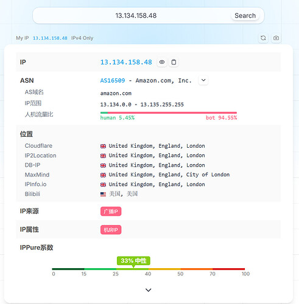Screen dimensions: 299x304
Task: Select IP range '13.134.0.0 - 13.135.255.255'
Action: (x=142, y=105)
